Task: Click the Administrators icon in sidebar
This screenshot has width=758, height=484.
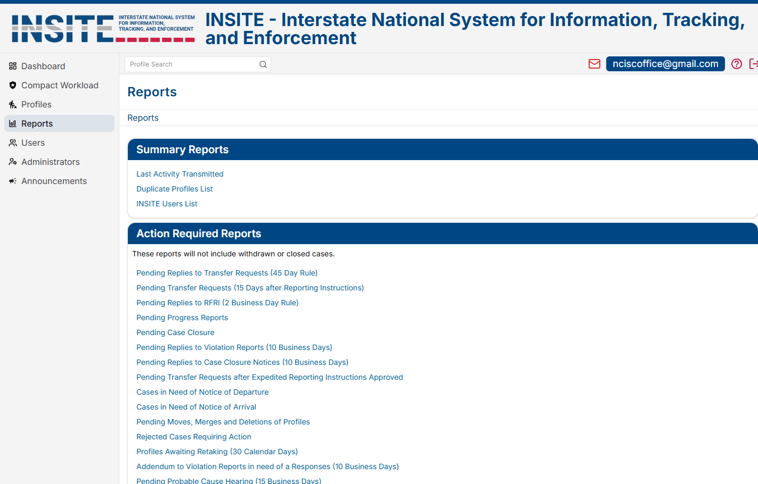Action: click(x=13, y=162)
